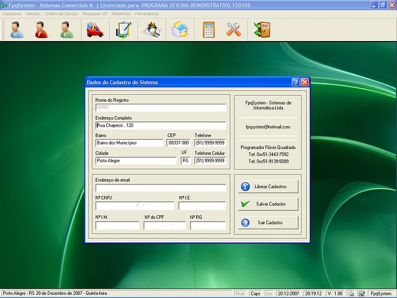Screen dimensions: 397x298
Task: Click the exit door toolbar icon
Action: pyautogui.click(x=262, y=30)
